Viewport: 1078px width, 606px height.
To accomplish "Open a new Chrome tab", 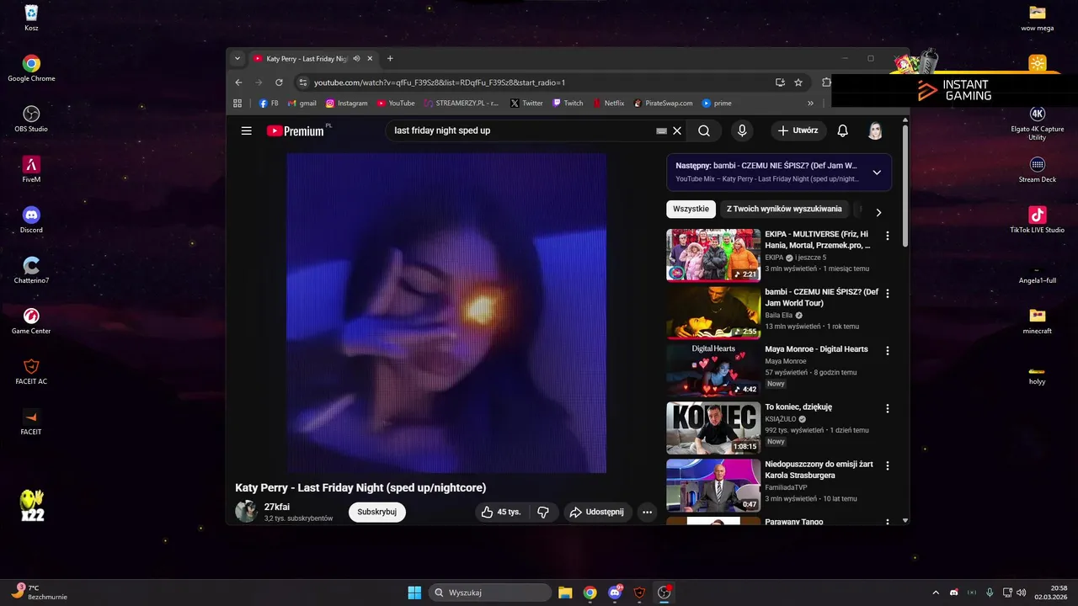I will [x=390, y=59].
